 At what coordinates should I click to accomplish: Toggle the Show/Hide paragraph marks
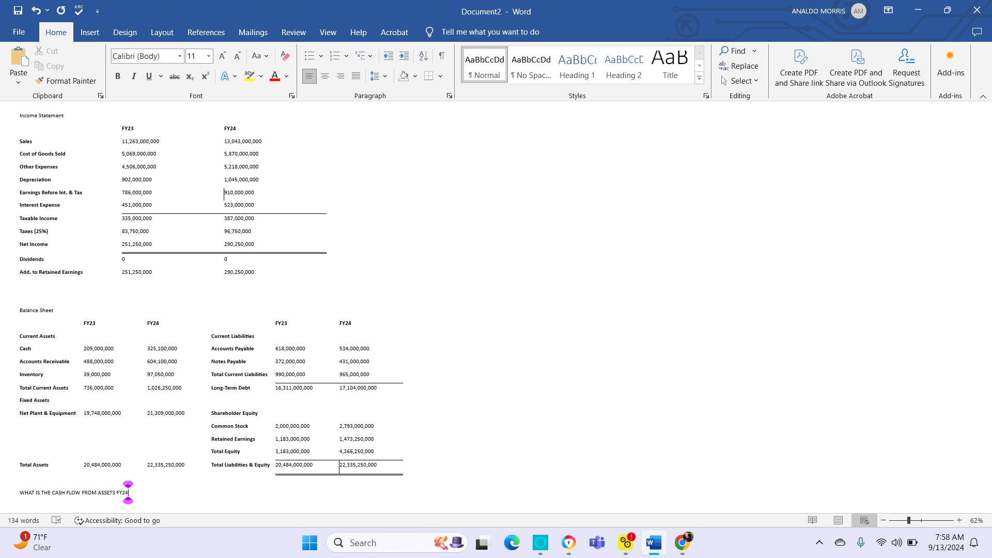click(x=442, y=56)
